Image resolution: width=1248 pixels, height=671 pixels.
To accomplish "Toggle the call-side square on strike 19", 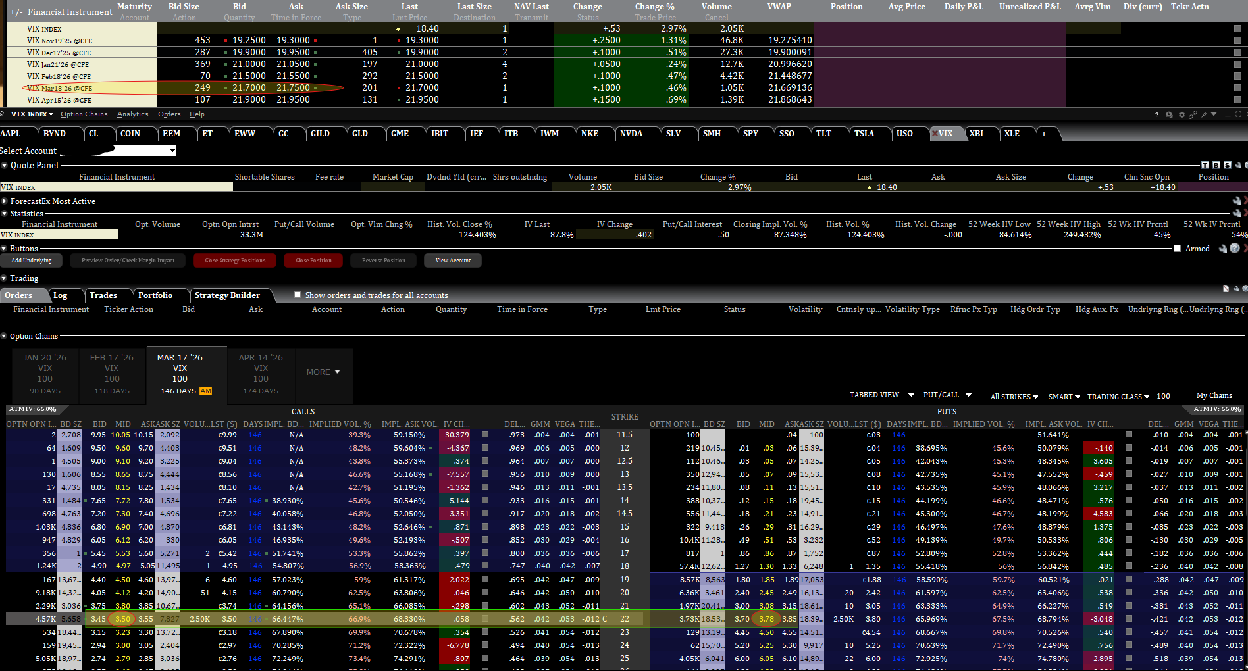I will [x=485, y=580].
